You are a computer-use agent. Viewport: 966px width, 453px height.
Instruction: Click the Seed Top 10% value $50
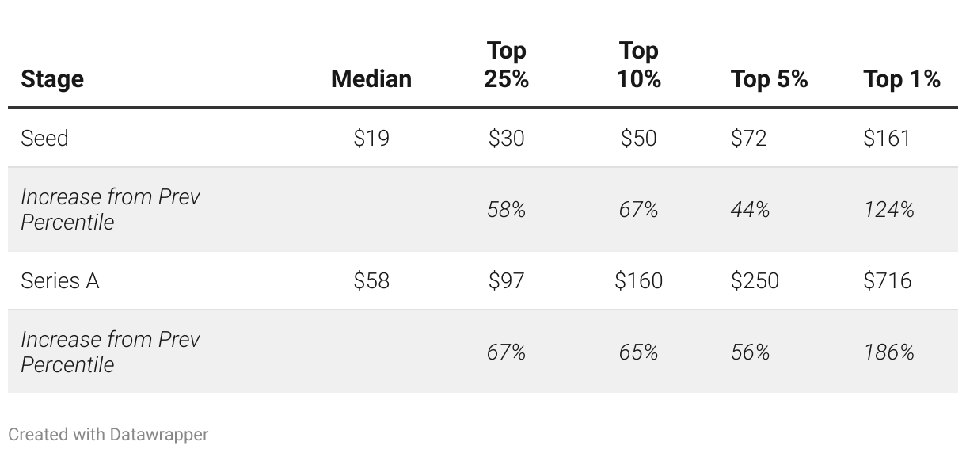tap(638, 139)
